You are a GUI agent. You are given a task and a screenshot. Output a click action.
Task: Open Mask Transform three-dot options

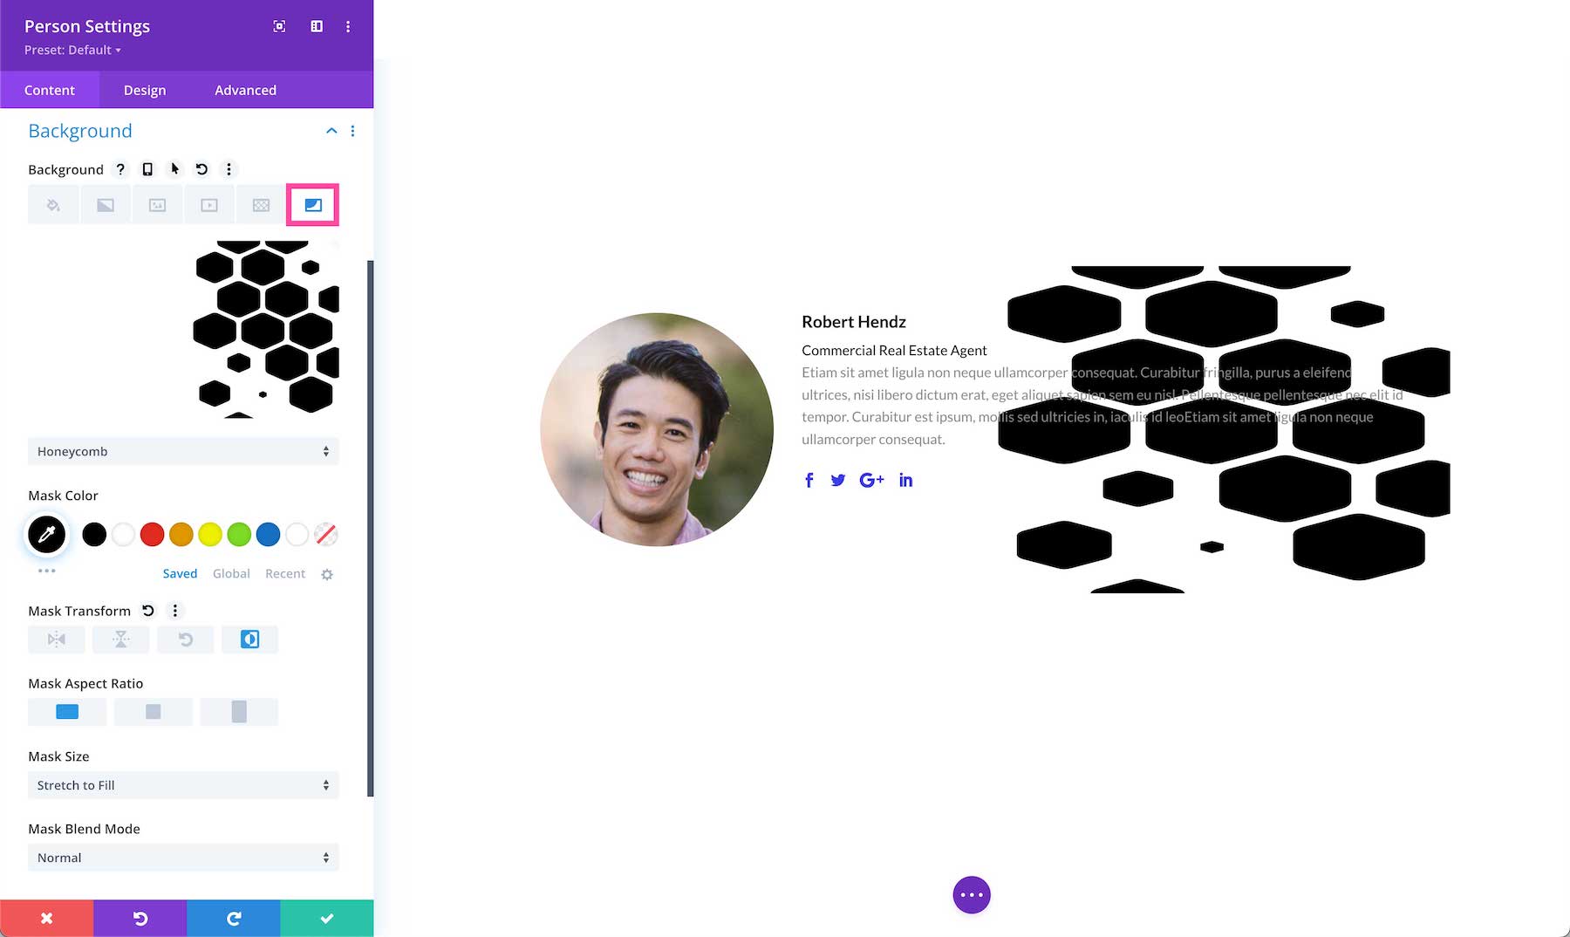tap(175, 611)
